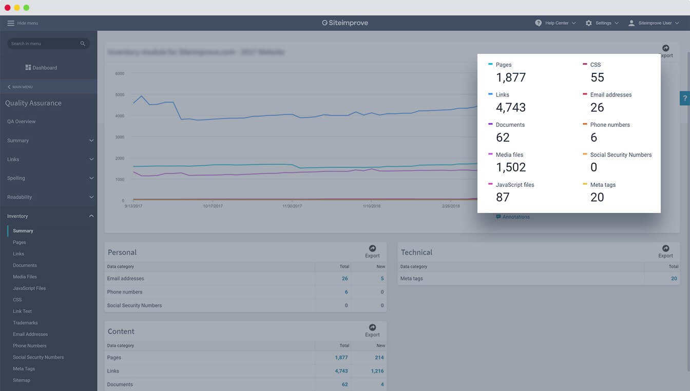Click the Annotations link below chart
690x391 pixels.
coord(515,217)
